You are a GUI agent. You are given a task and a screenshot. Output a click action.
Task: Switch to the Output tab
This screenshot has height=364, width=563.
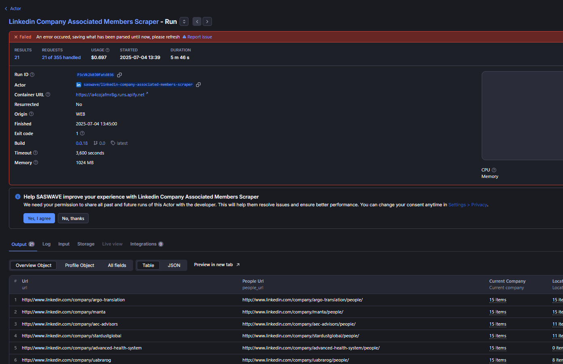23,244
